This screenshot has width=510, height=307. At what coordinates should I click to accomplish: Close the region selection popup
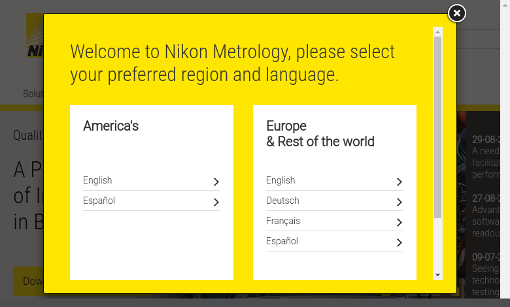pos(456,13)
